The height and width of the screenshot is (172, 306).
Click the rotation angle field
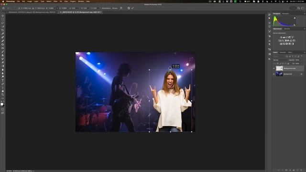(x=73, y=8)
